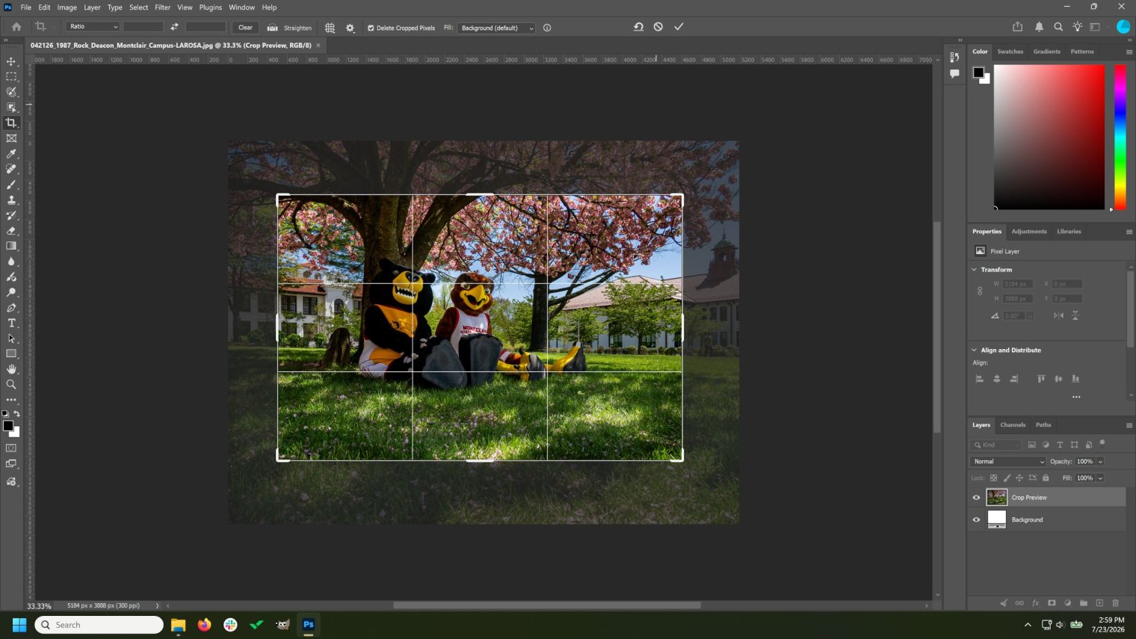Switch to the Adjustments tab
This screenshot has width=1136, height=639.
(x=1028, y=232)
